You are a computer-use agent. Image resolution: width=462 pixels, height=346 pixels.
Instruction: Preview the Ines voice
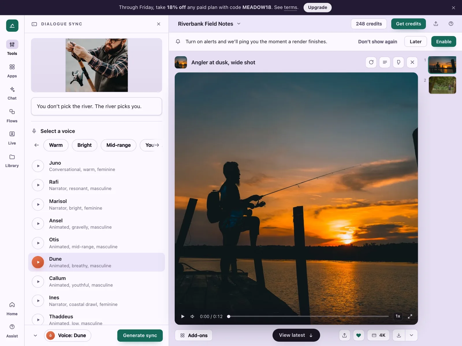pos(38,301)
